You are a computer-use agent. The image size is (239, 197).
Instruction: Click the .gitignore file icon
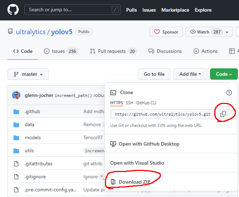tap(16, 177)
